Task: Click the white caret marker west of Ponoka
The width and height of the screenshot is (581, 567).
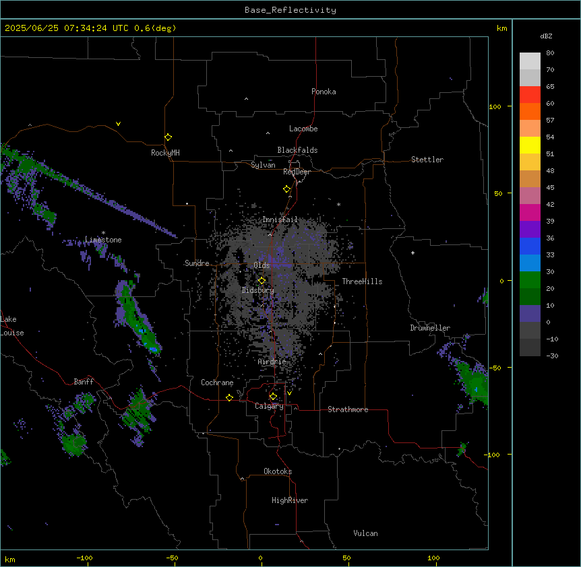Action: click(x=247, y=99)
